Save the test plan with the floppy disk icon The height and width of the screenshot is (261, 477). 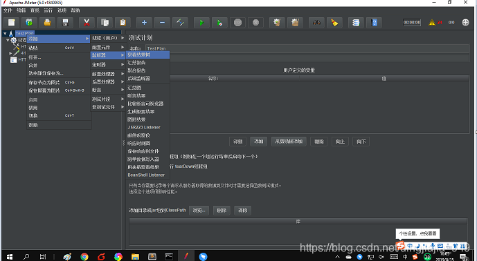tap(65, 23)
